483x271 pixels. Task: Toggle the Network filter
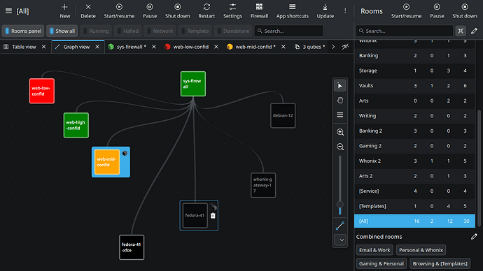tap(160, 31)
